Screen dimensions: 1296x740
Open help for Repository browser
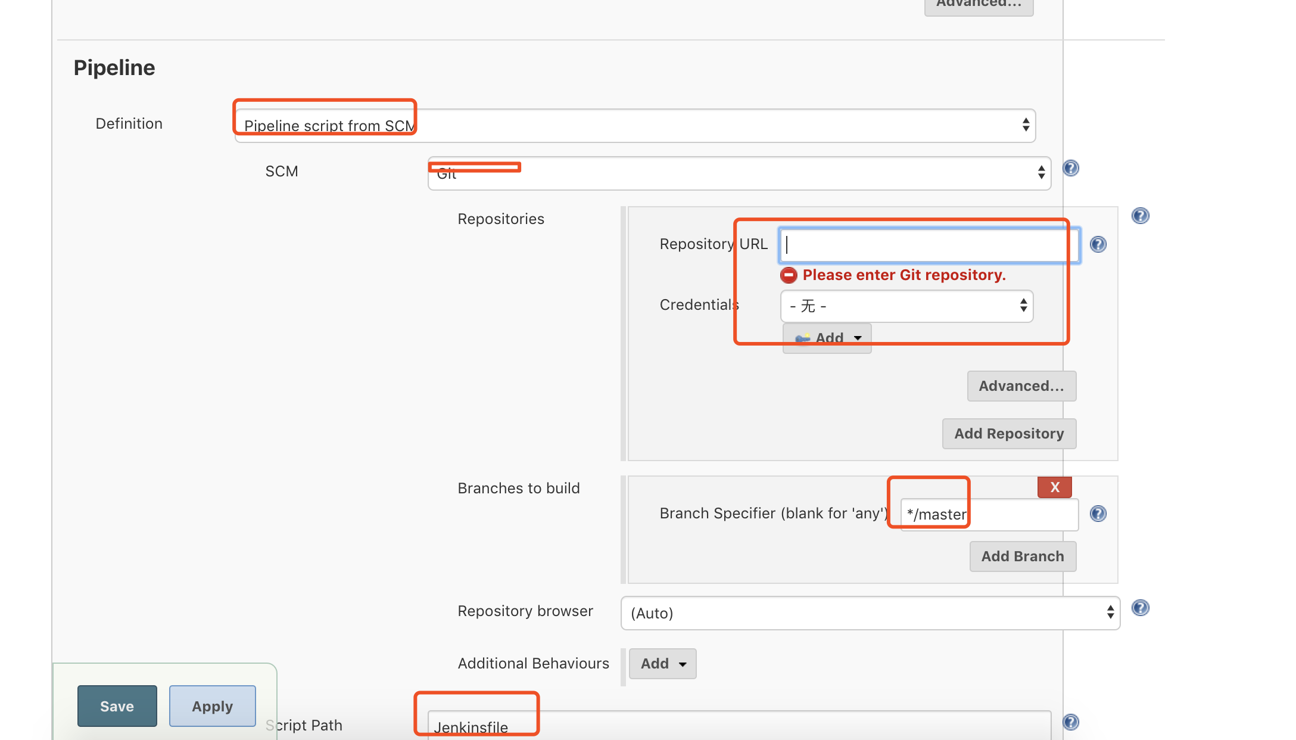pos(1141,607)
